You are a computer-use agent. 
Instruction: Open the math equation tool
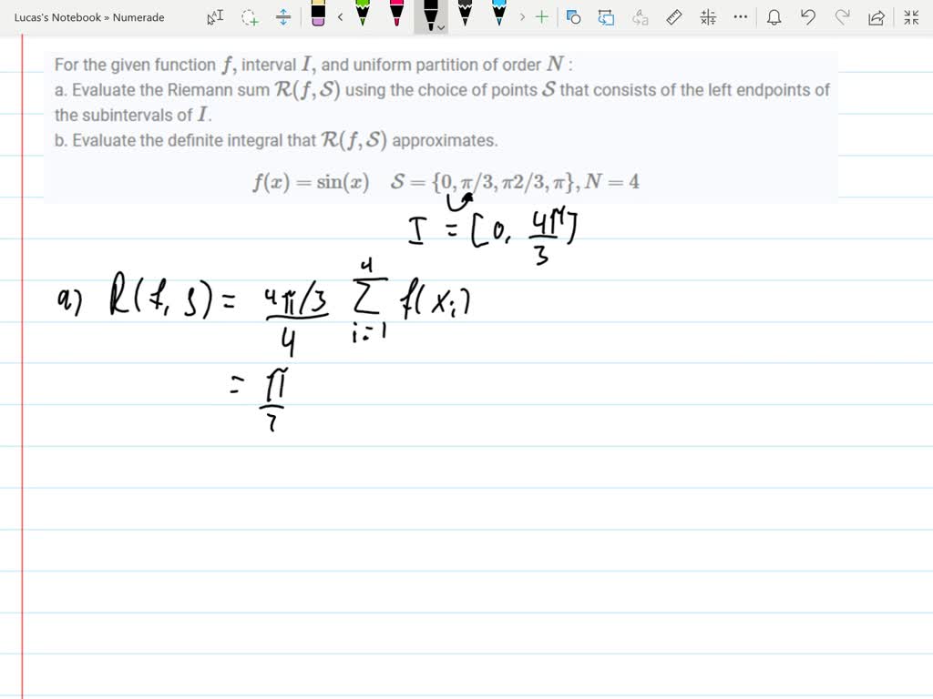pos(708,16)
